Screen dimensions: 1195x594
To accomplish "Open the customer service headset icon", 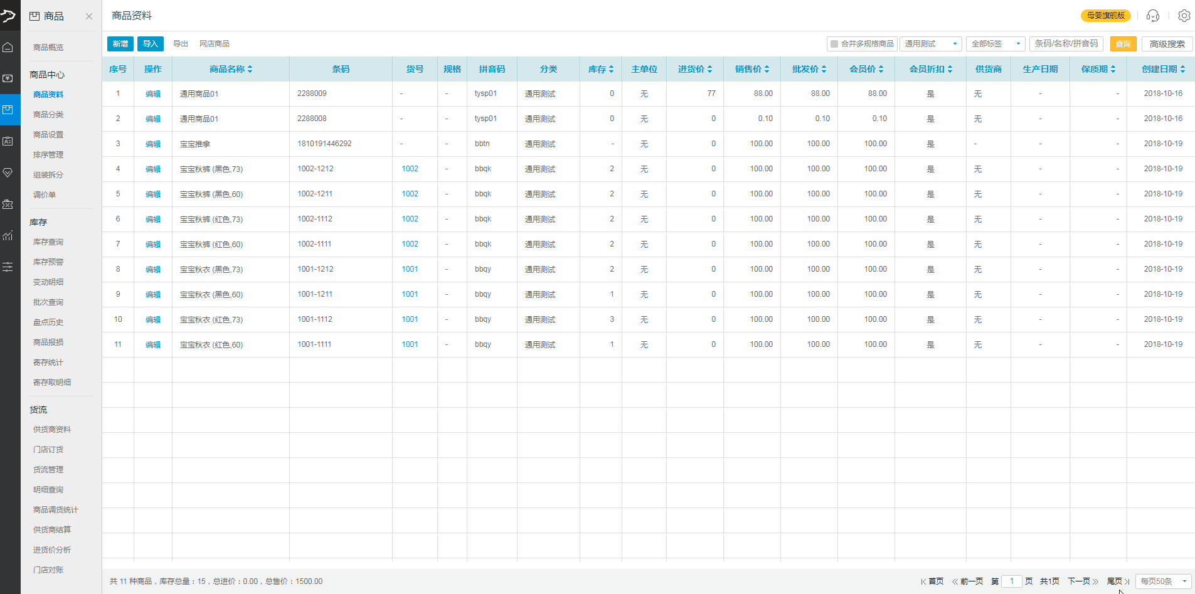I will (1153, 16).
